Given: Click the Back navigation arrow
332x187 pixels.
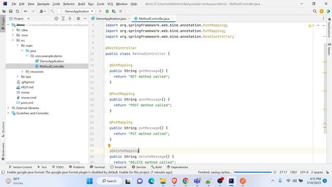Looking at the screenshot, I should [26, 11].
